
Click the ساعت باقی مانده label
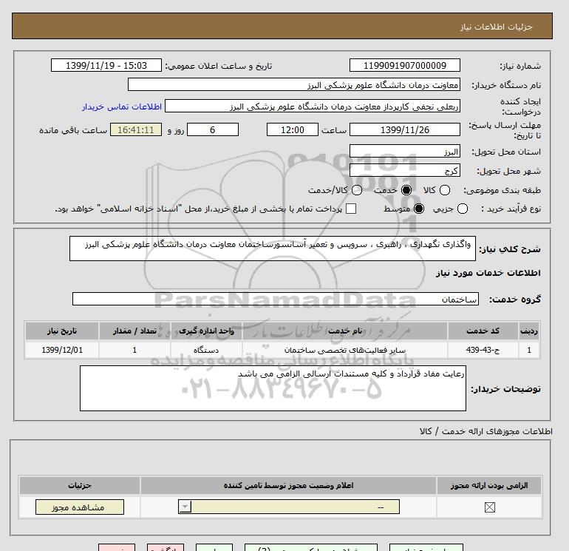pos(73,130)
